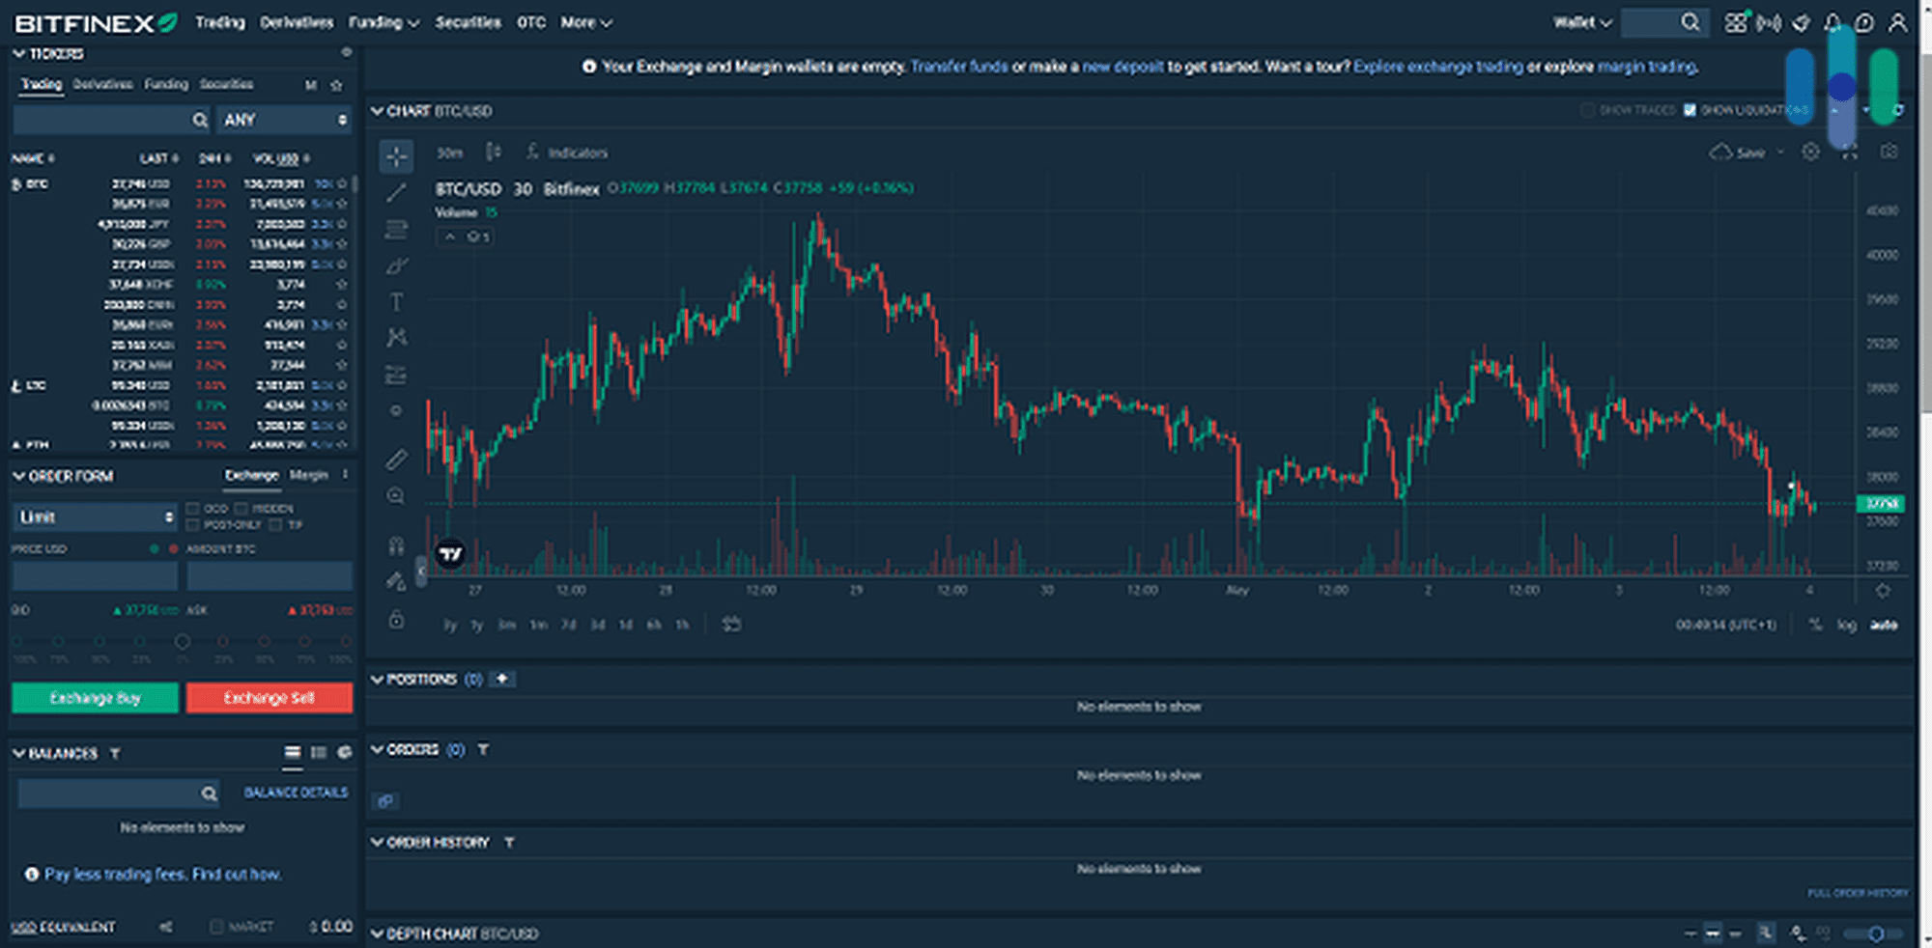Select the crosshair cursor tool in chart
The width and height of the screenshot is (1932, 948).
(x=396, y=156)
